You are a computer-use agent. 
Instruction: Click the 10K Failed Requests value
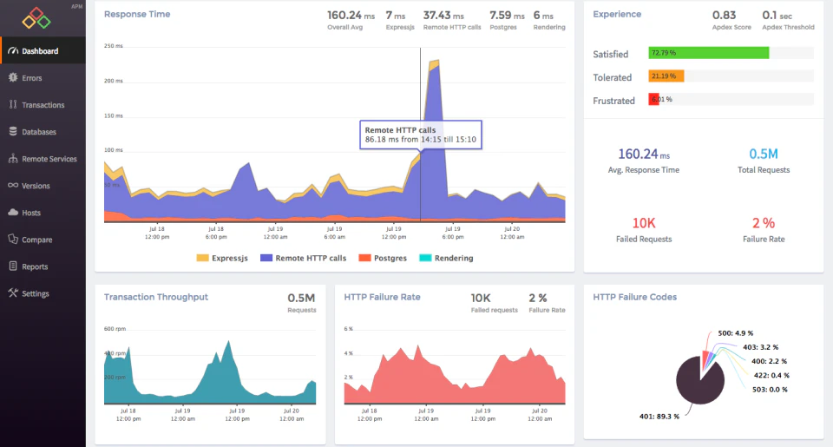pos(644,223)
